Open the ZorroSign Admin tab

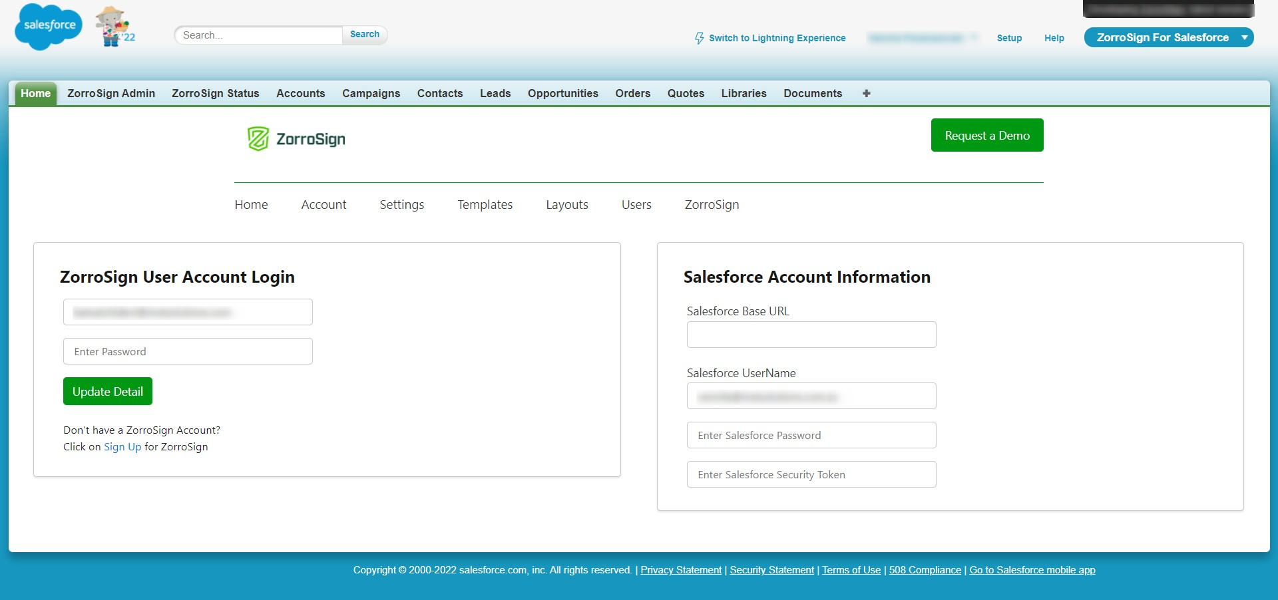[x=111, y=93]
